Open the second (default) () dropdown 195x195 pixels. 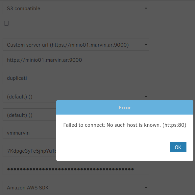coord(29,115)
